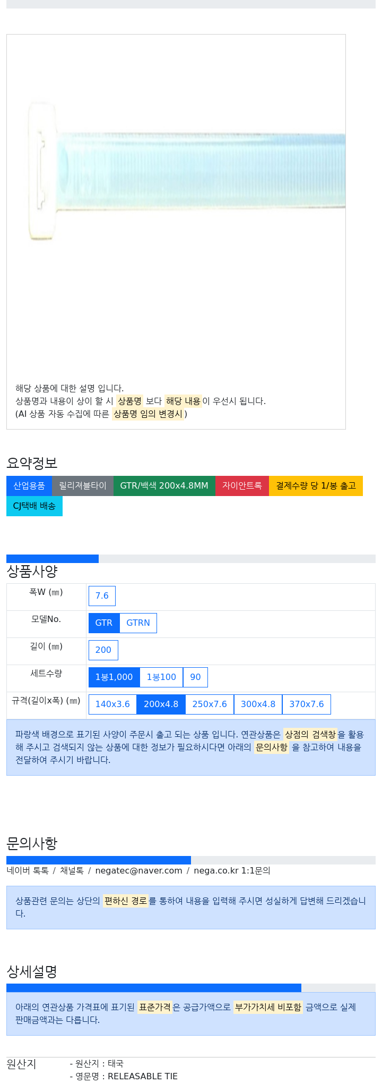This screenshot has height=1083, width=382.
Task: Click the CJ택배 배송 tag
Action: [34, 506]
